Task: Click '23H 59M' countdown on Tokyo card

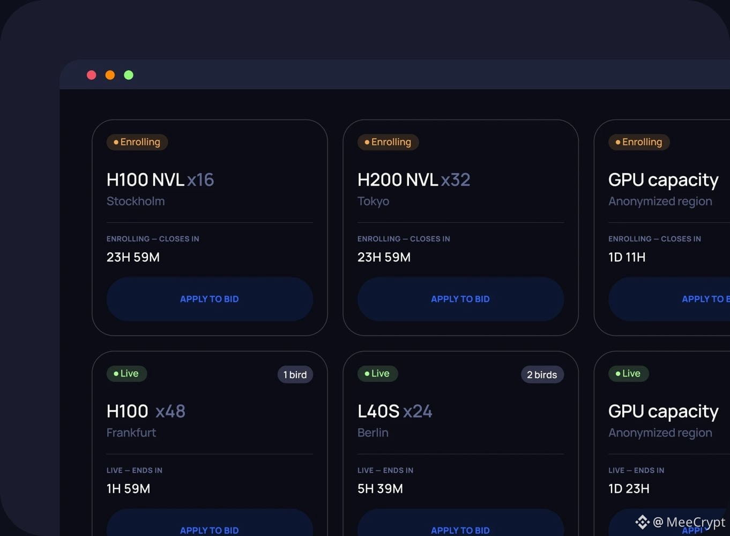Action: tap(384, 257)
